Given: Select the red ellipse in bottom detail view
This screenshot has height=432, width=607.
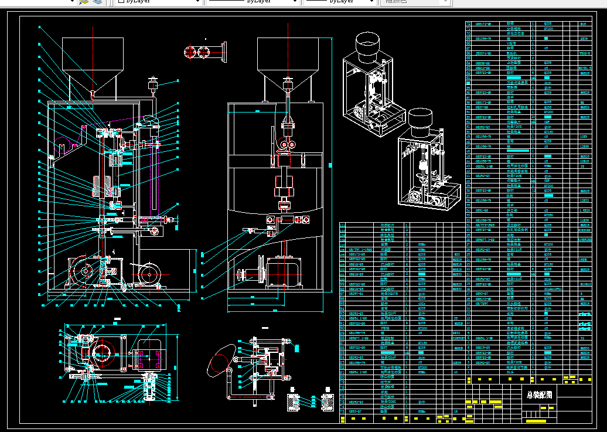Looking at the screenshot, I should tap(222, 360).
